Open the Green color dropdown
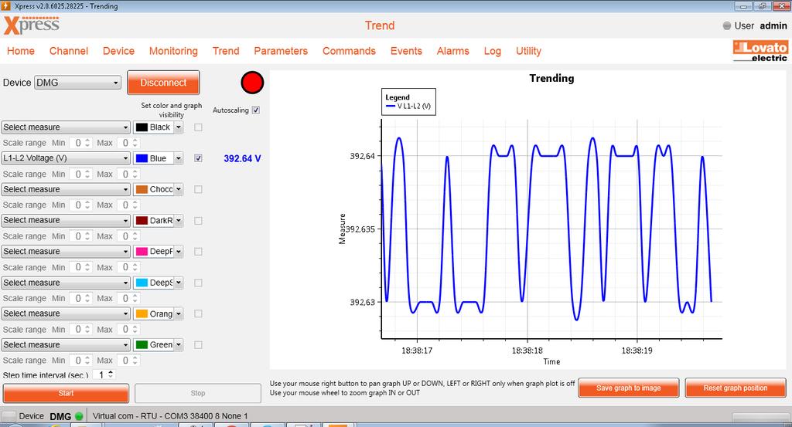The width and height of the screenshot is (792, 427). pyautogui.click(x=158, y=345)
